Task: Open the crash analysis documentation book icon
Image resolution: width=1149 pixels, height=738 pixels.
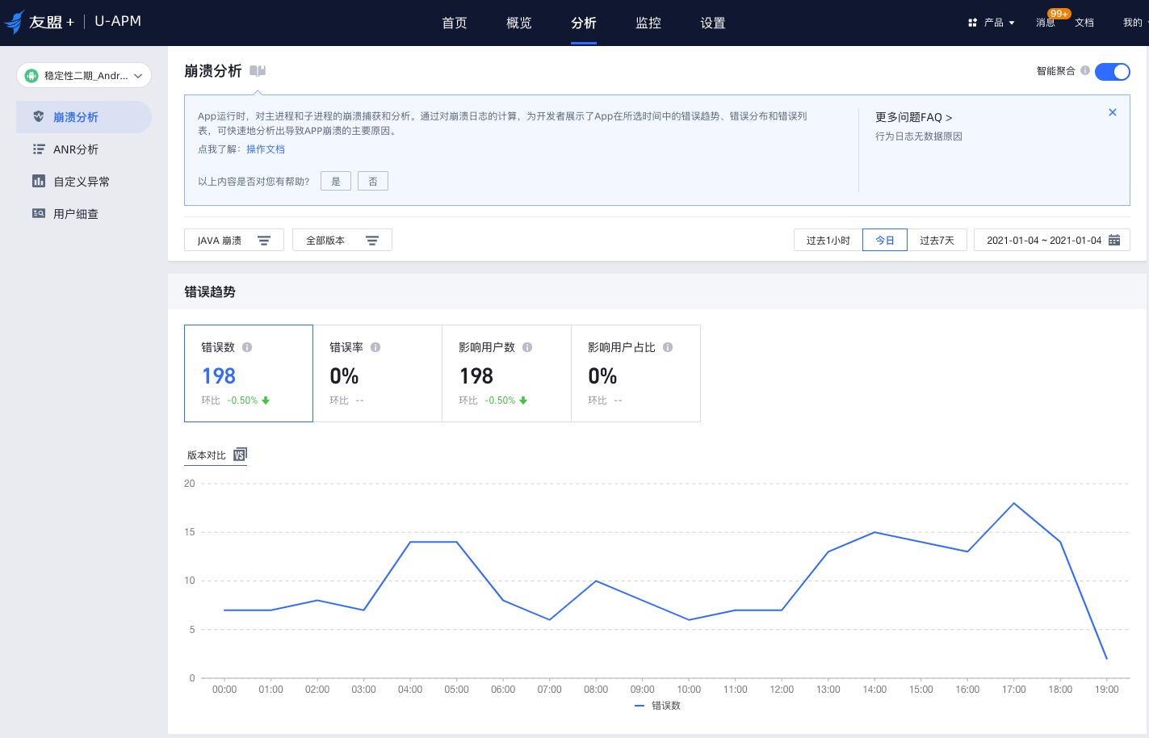Action: point(258,71)
